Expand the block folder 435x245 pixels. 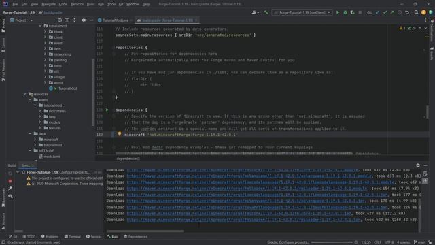46,32
